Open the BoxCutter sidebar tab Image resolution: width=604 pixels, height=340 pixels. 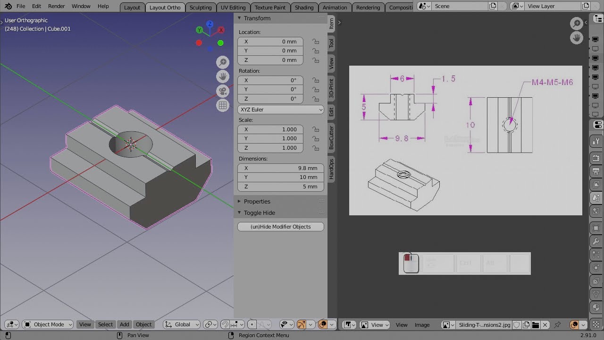click(331, 137)
